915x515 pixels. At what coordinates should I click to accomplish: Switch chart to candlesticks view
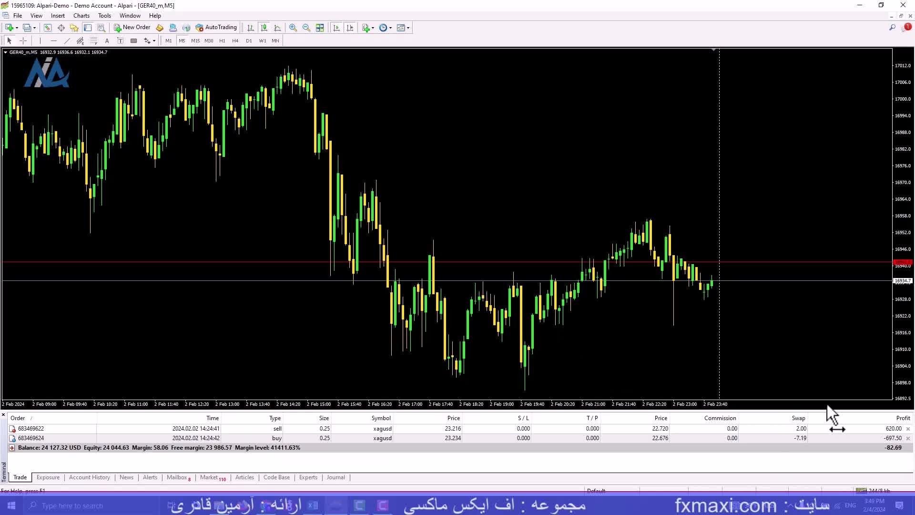tap(264, 28)
